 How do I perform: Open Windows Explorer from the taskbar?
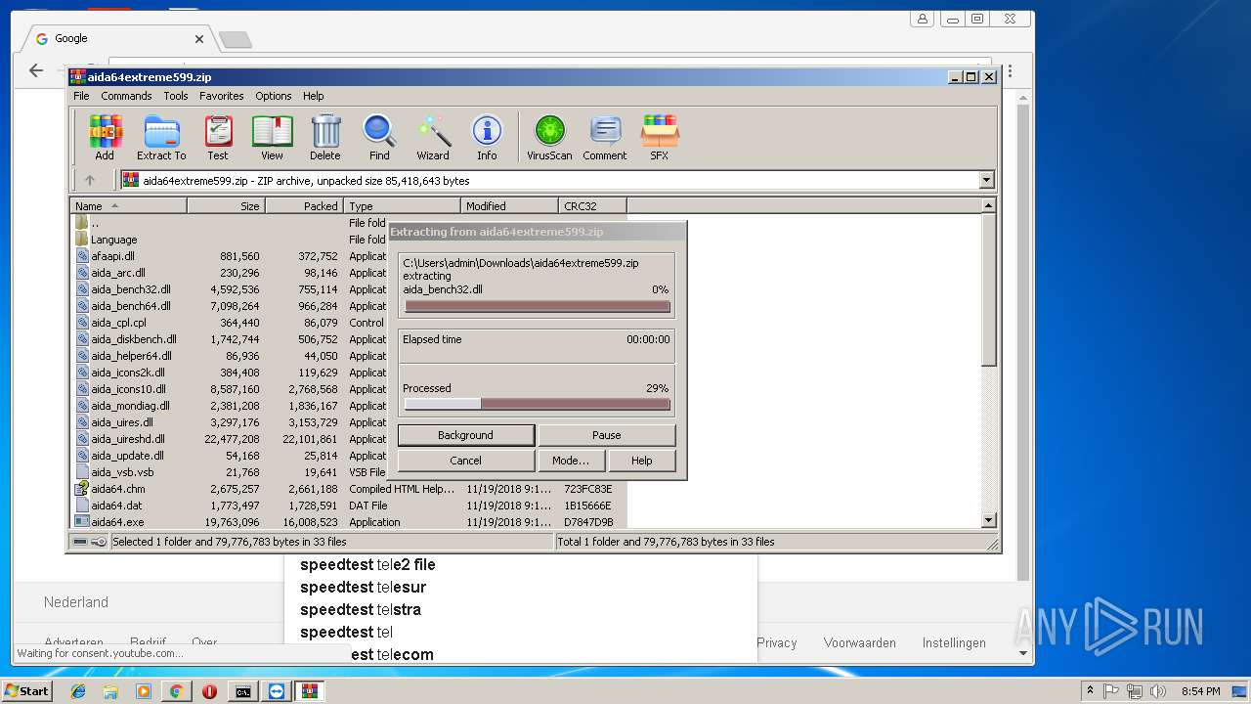click(x=110, y=691)
